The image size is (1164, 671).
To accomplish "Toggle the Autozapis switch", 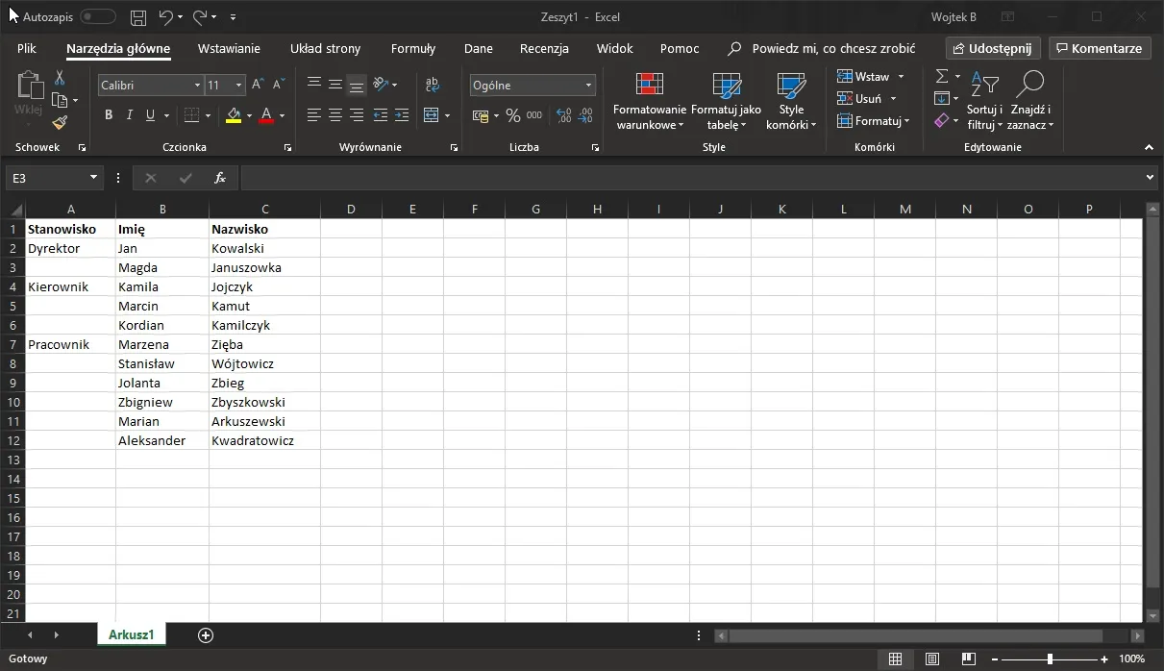I will click(98, 17).
